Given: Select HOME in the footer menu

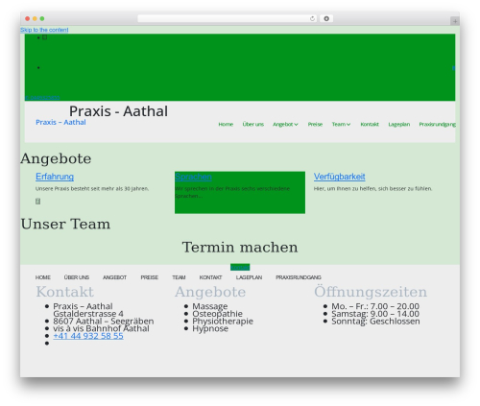Looking at the screenshot, I should coord(43,277).
